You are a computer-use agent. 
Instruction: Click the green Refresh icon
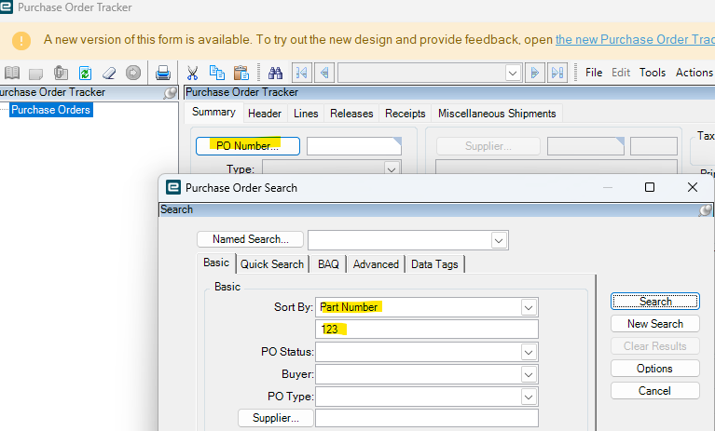point(85,73)
